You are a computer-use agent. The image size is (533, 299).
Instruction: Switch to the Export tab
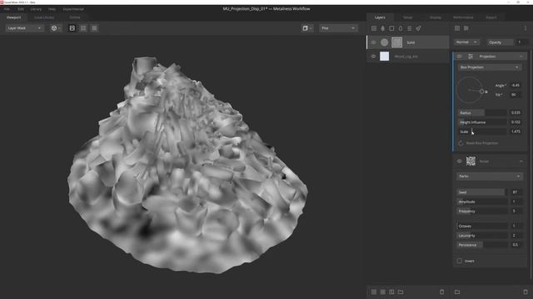pos(491,17)
